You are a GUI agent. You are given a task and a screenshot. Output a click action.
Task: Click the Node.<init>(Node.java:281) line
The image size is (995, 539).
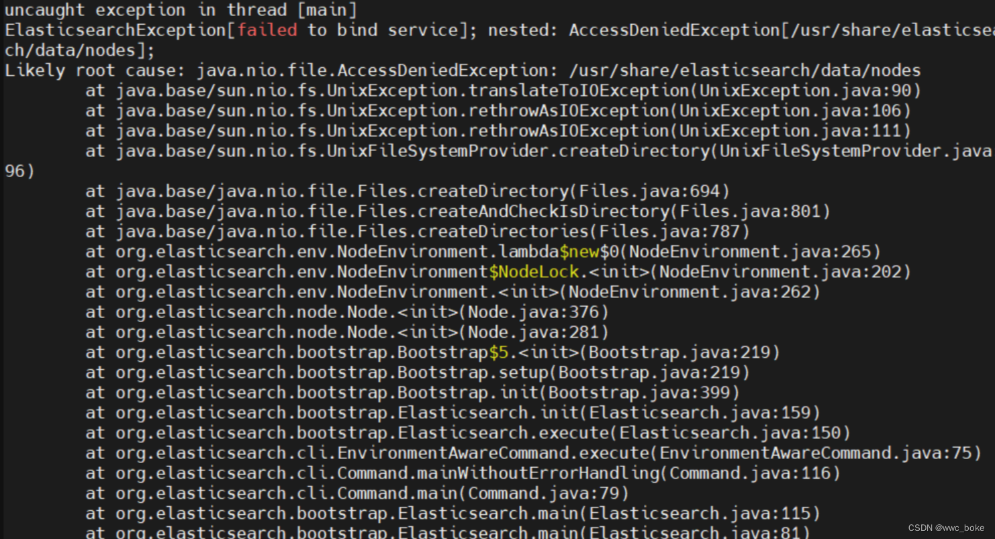coord(347,332)
